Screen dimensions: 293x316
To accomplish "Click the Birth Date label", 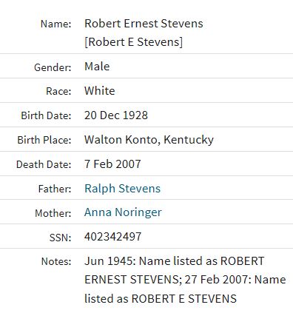I will click(x=46, y=115).
